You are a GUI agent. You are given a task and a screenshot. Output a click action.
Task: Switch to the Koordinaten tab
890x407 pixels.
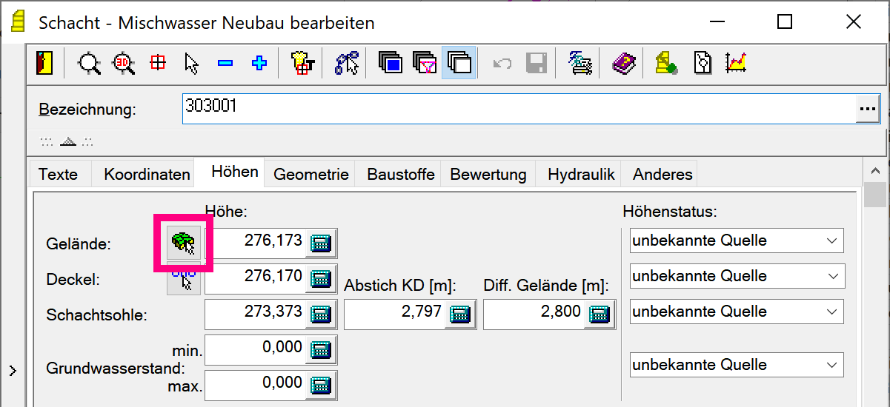pos(147,175)
